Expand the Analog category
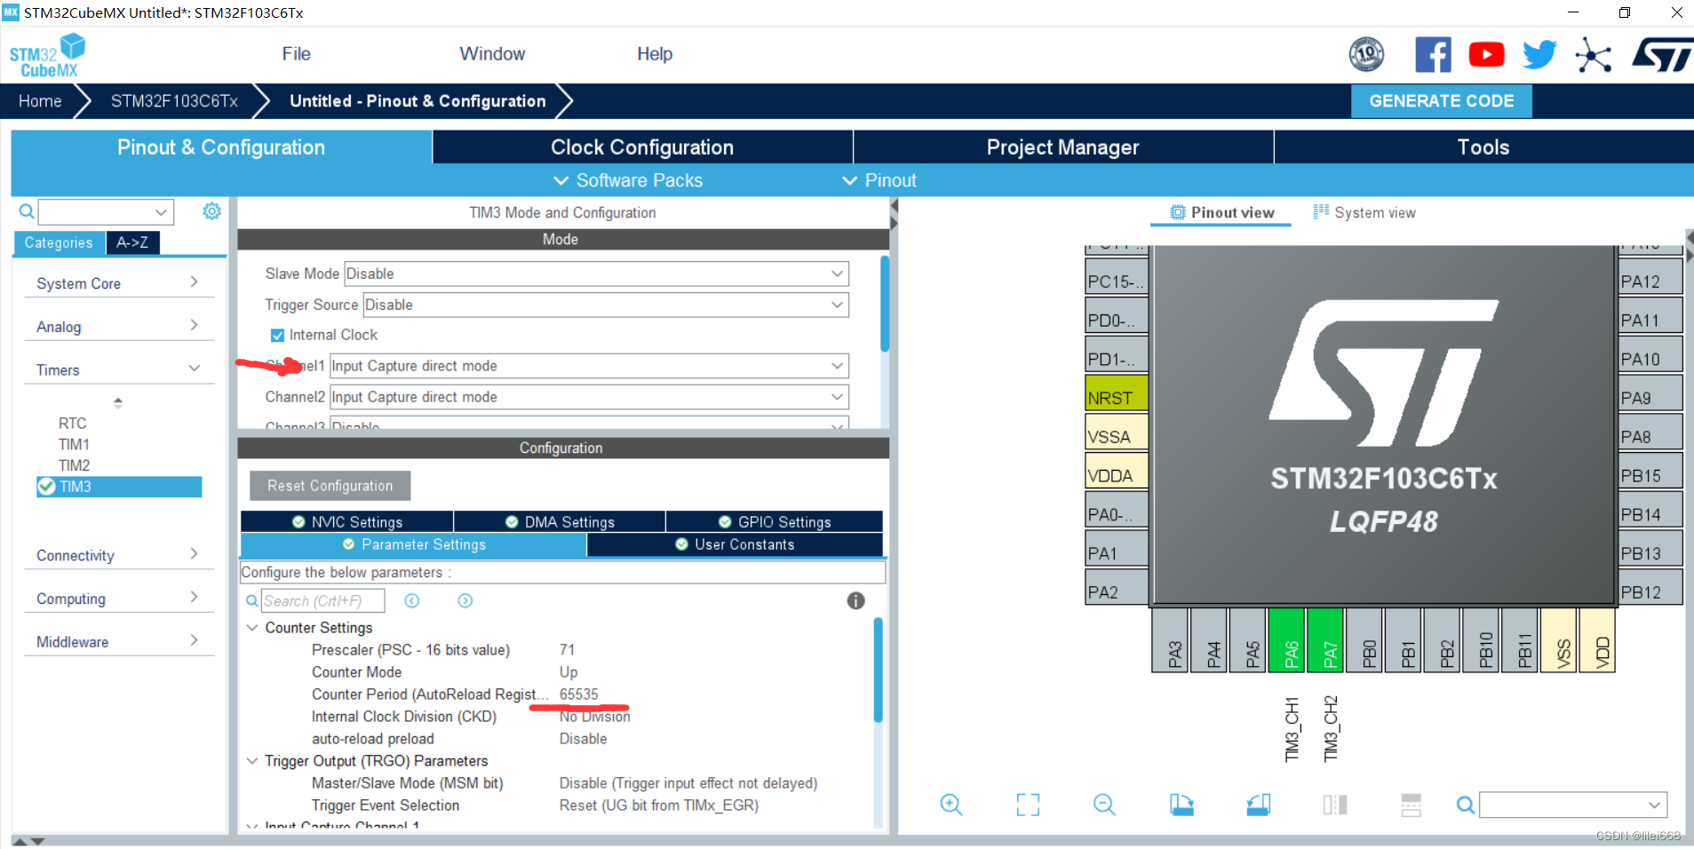This screenshot has height=849, width=1694. tap(119, 327)
